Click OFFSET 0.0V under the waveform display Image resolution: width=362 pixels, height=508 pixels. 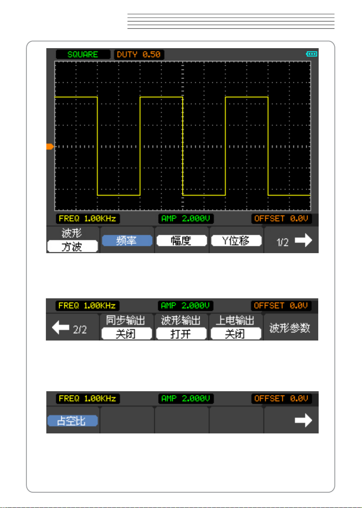282,219
